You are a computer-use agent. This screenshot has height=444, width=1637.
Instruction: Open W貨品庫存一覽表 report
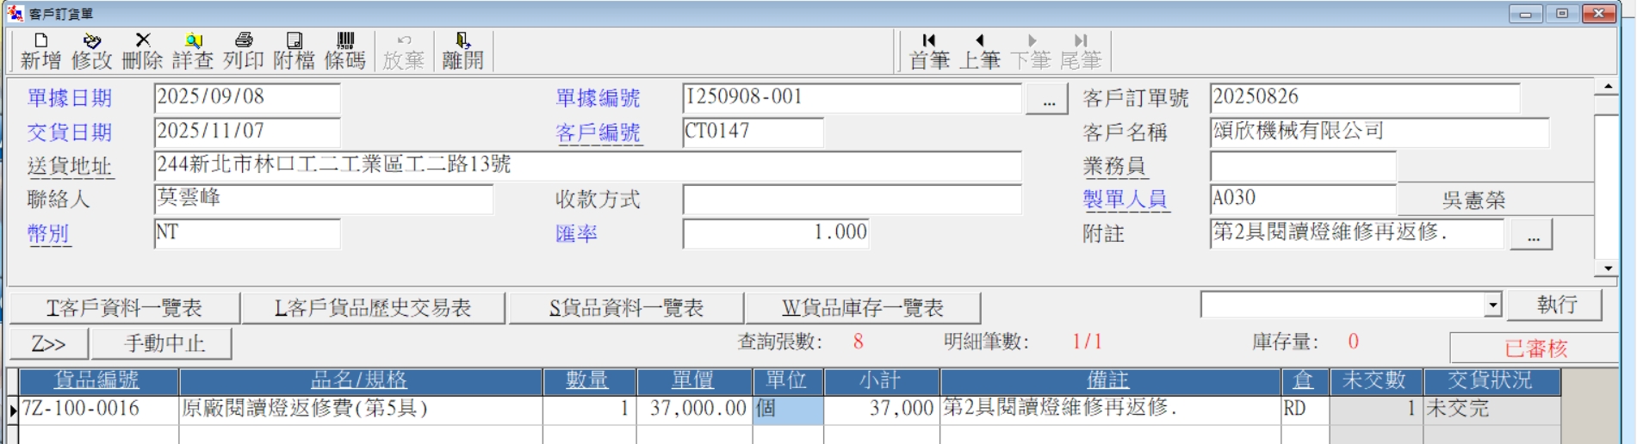coord(862,308)
